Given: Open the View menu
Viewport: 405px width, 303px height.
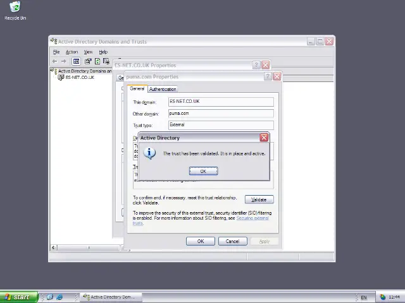Looking at the screenshot, I should pos(88,52).
